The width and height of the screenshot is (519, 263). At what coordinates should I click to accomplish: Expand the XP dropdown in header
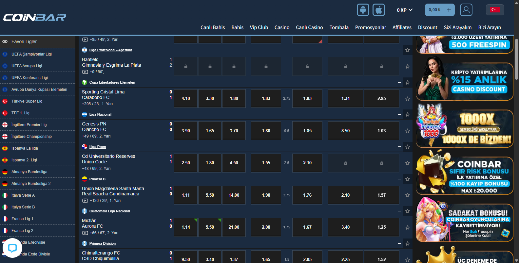(x=405, y=10)
